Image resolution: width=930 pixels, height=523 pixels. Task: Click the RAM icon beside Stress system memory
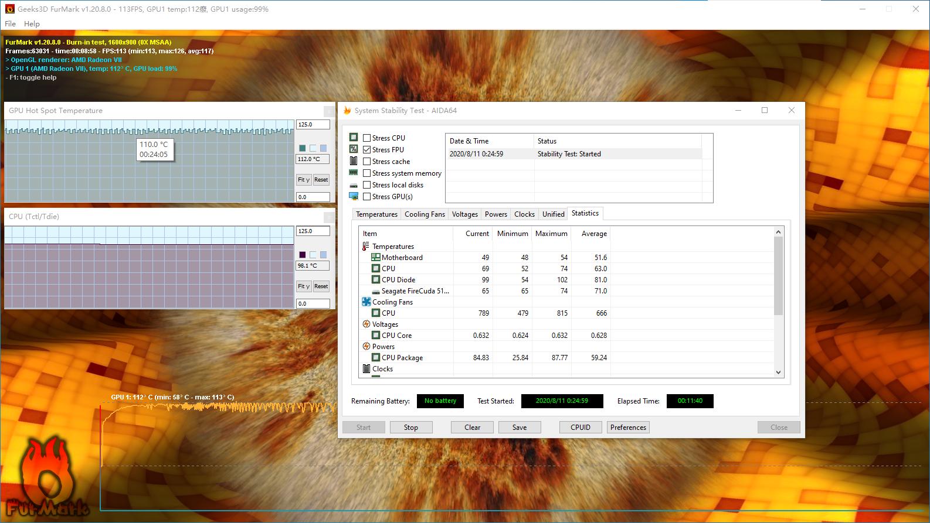coord(354,173)
